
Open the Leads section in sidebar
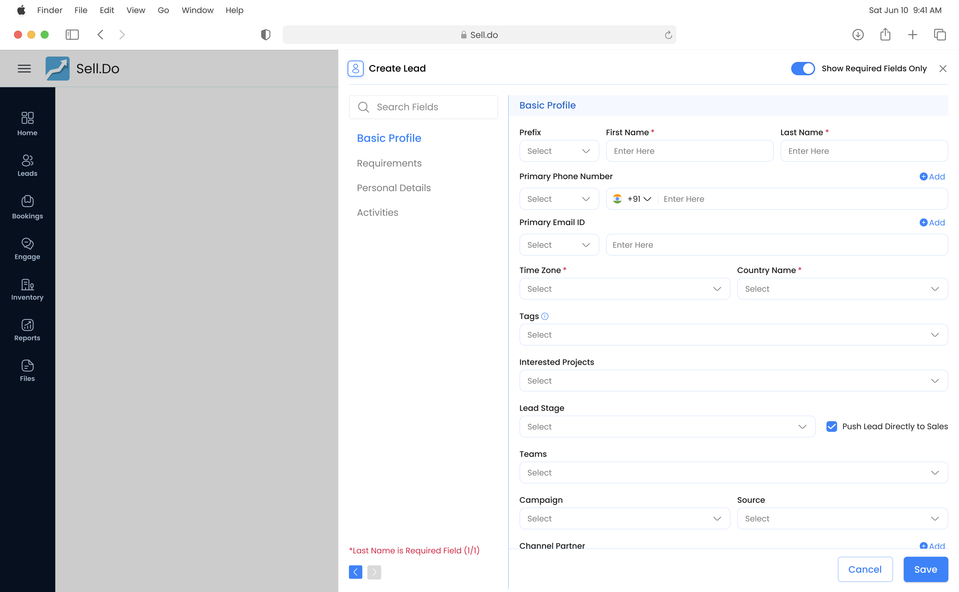[27, 165]
